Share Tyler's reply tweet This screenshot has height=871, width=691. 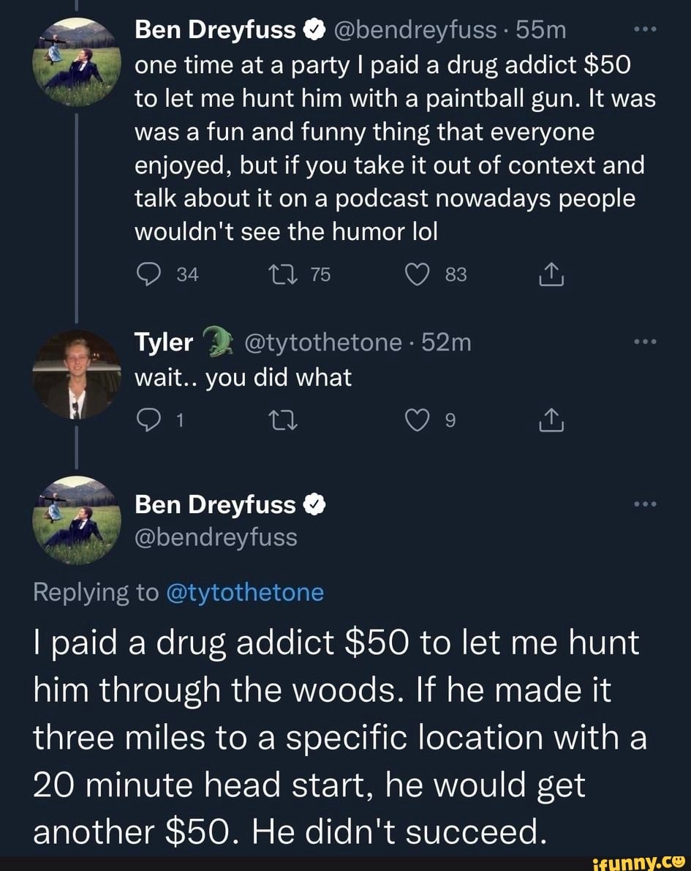pos(548,421)
